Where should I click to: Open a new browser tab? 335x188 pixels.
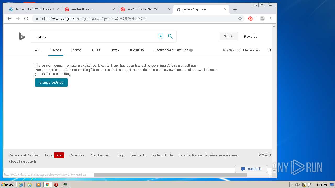[x=235, y=9]
